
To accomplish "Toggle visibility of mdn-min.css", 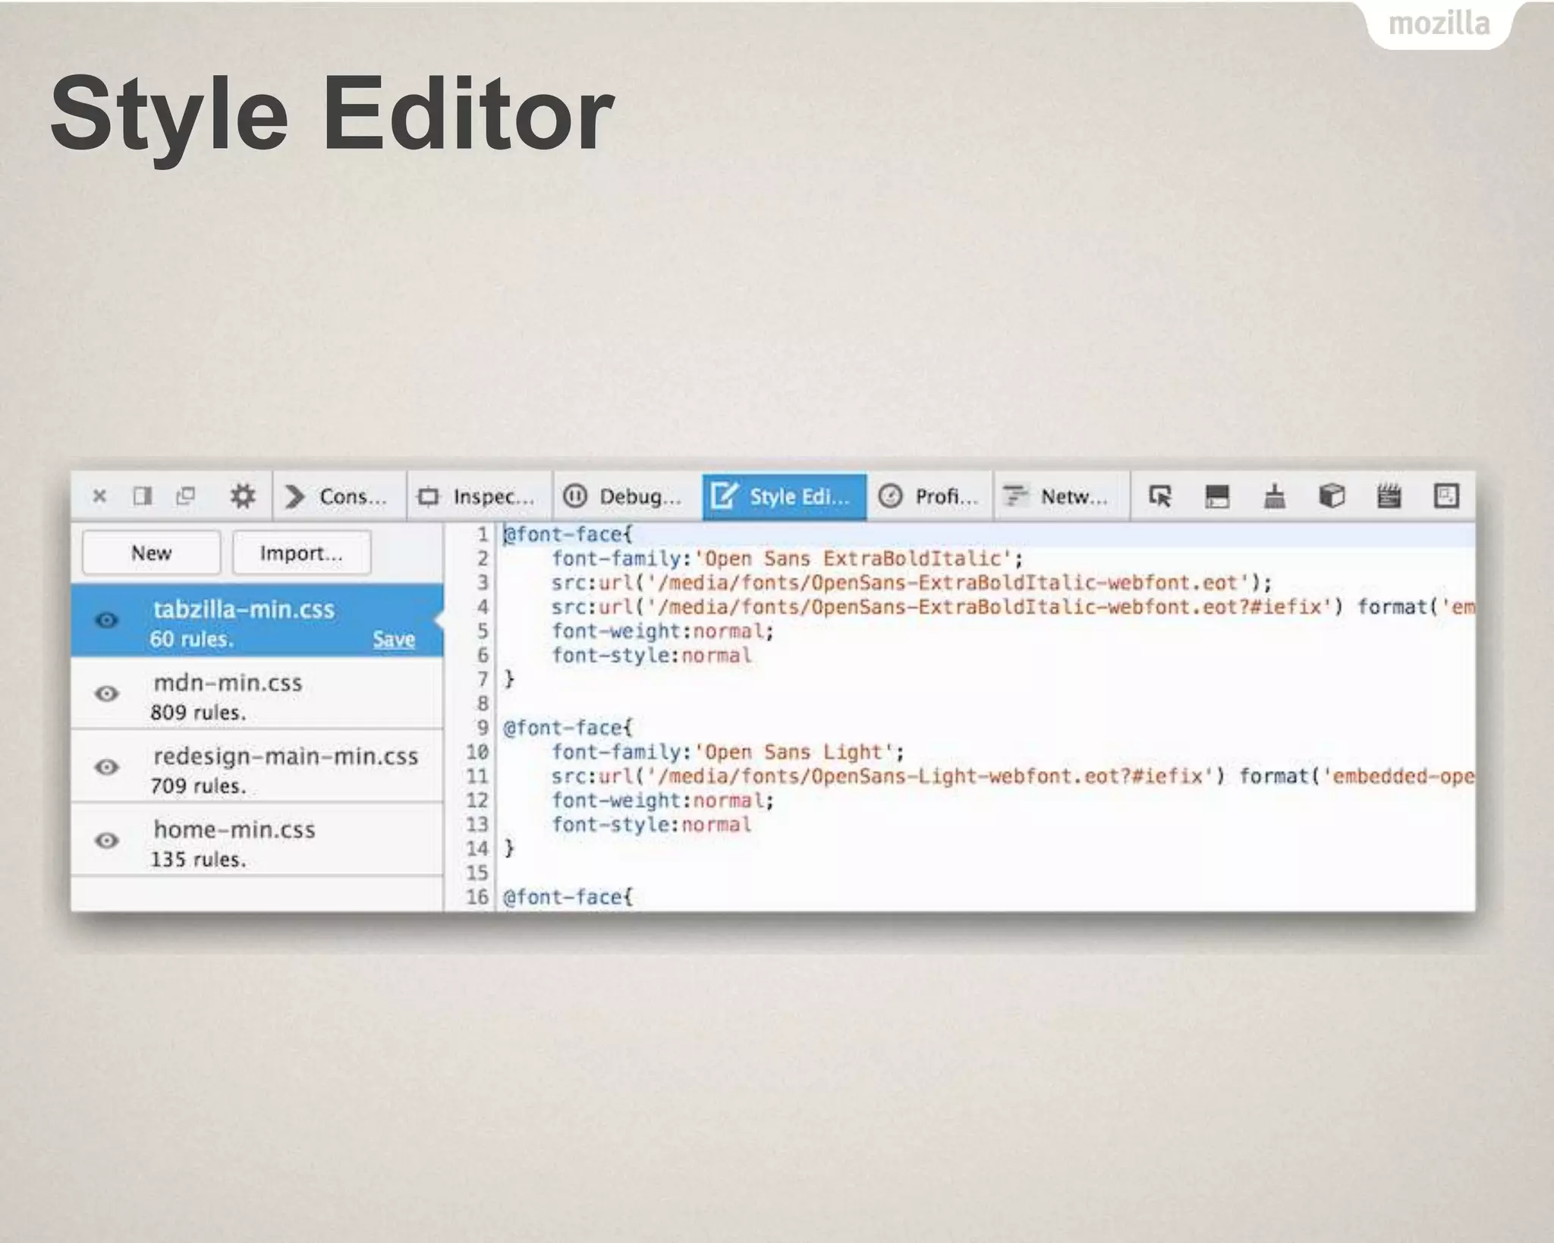I will pos(107,694).
